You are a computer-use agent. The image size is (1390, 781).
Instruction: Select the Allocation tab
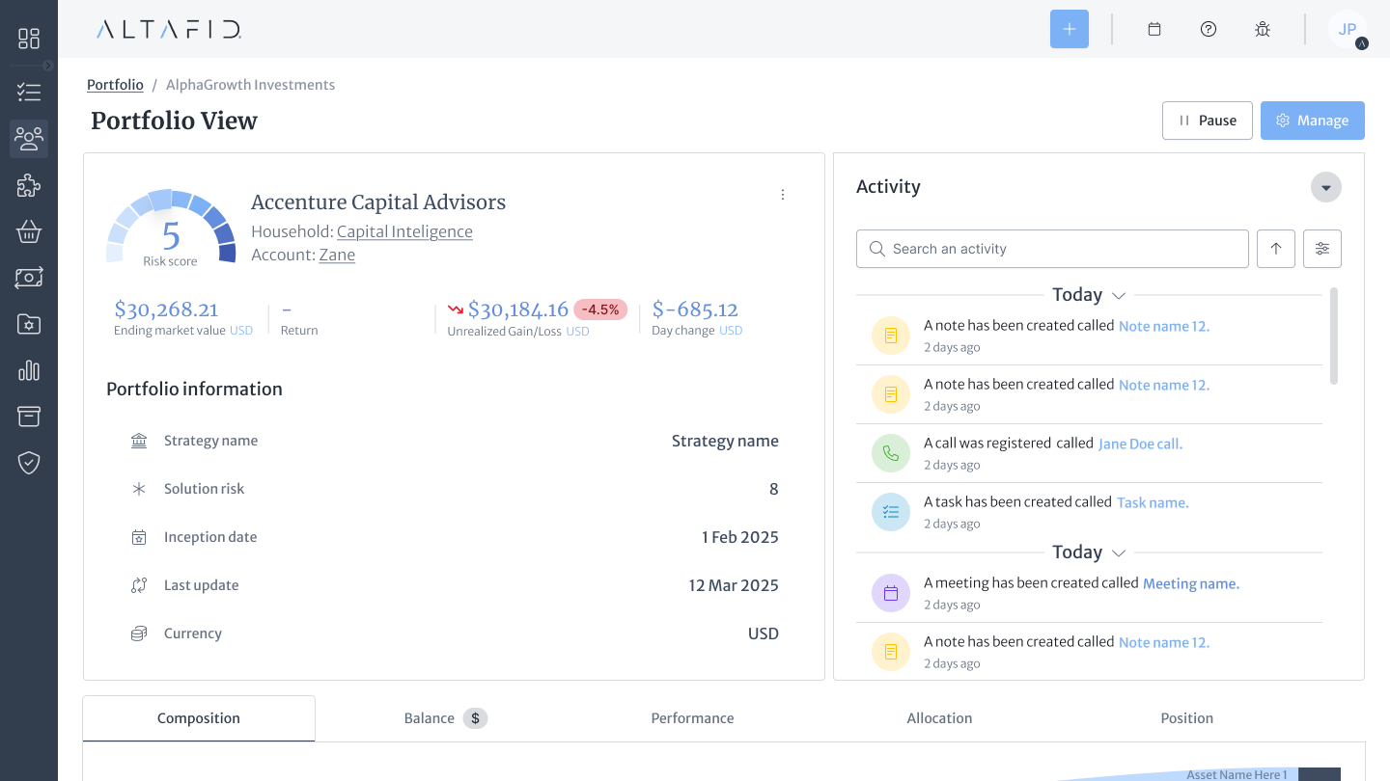[939, 718]
